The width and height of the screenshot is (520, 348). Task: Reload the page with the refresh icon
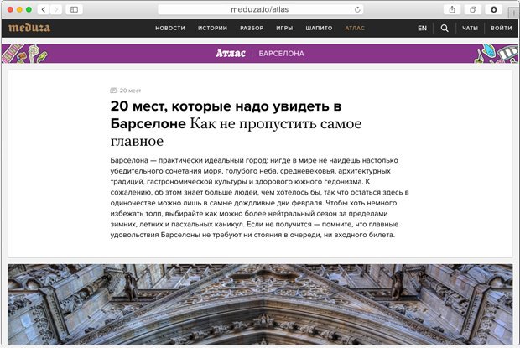pyautogui.click(x=357, y=9)
